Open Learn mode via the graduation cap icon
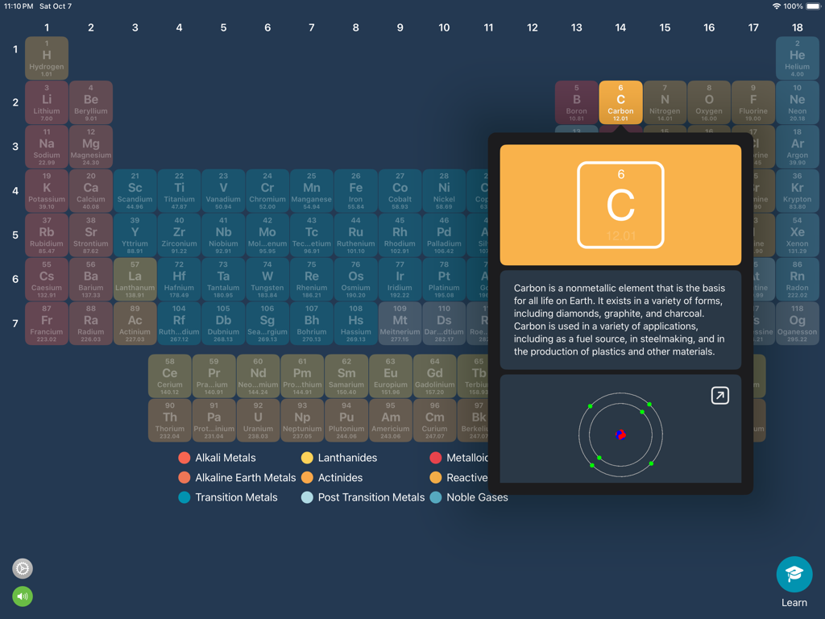Screen dimensions: 825x619 coord(794,575)
